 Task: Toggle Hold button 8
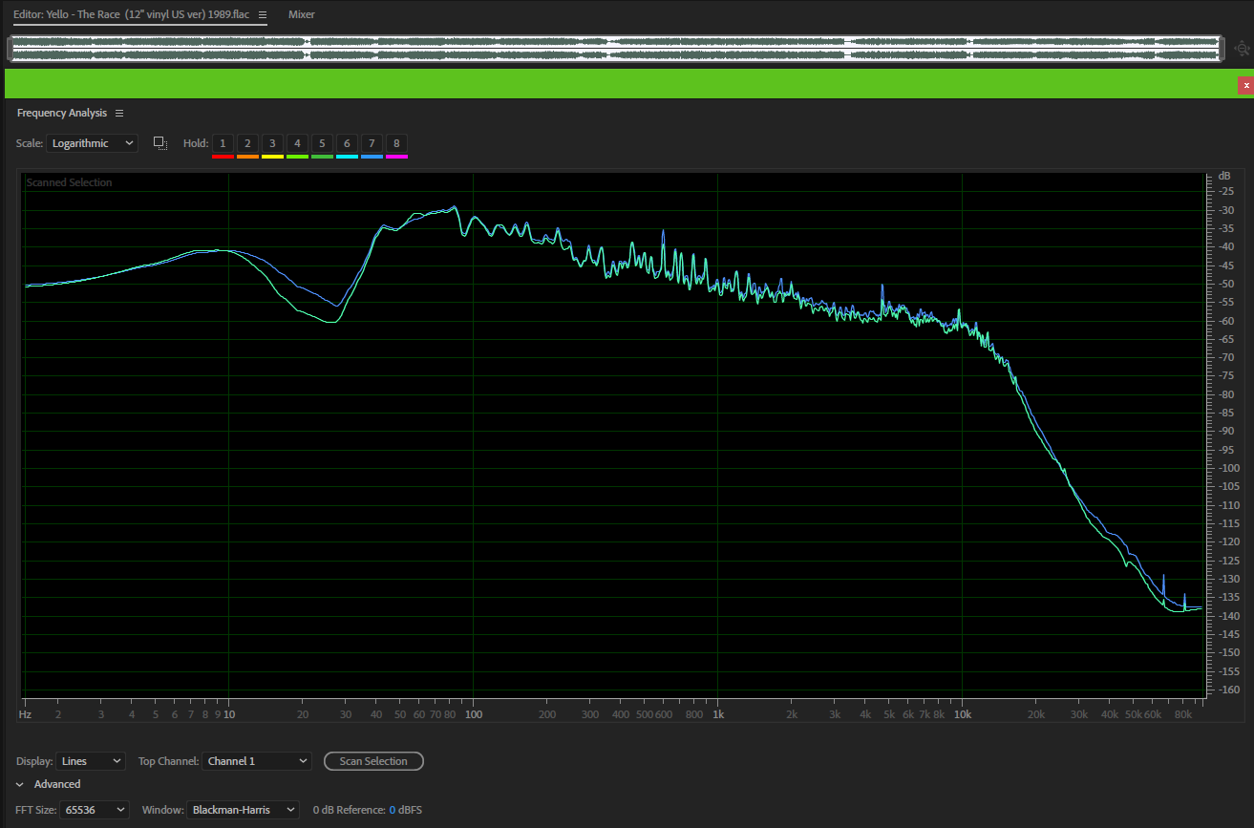click(396, 143)
